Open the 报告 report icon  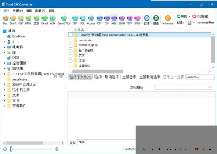tap(156, 20)
